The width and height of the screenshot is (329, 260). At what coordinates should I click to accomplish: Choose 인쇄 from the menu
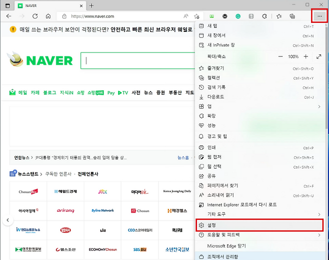260,148
